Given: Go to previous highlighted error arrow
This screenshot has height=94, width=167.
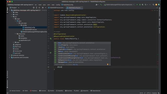Looking at the screenshot, I should click(155, 10).
